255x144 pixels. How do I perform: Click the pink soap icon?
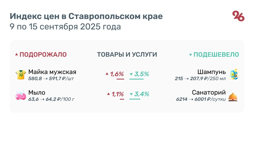pos(21,96)
